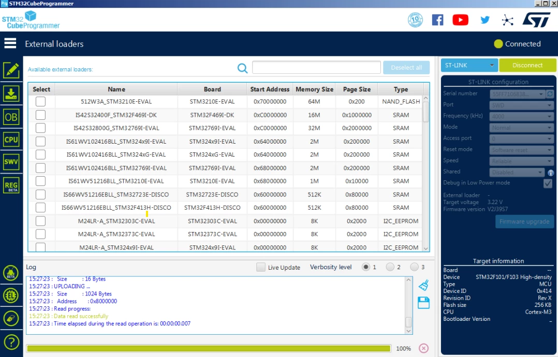Open the Port dropdown
Screen dimensions: 558x357
(x=521, y=105)
